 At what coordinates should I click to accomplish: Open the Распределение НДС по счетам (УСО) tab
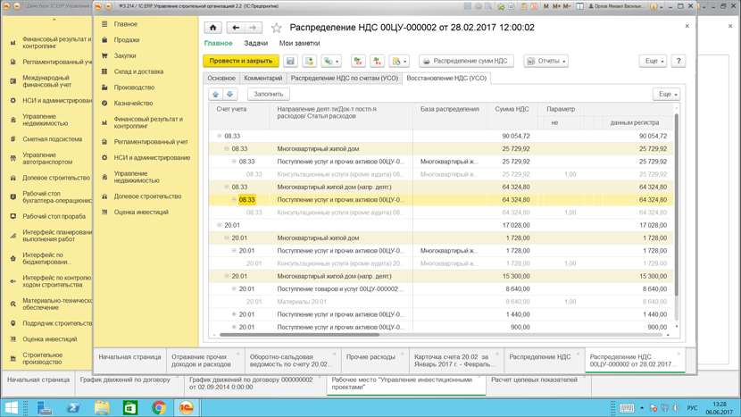(x=345, y=79)
